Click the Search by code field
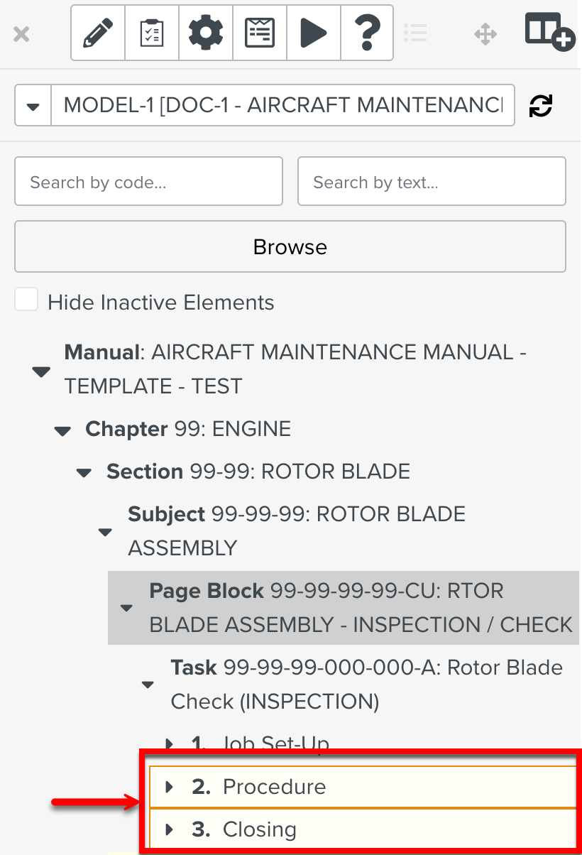Screen dimensions: 582x855 click(x=148, y=182)
